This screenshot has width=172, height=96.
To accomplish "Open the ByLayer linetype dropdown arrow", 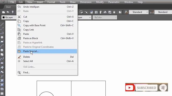I will pos(90,17).
